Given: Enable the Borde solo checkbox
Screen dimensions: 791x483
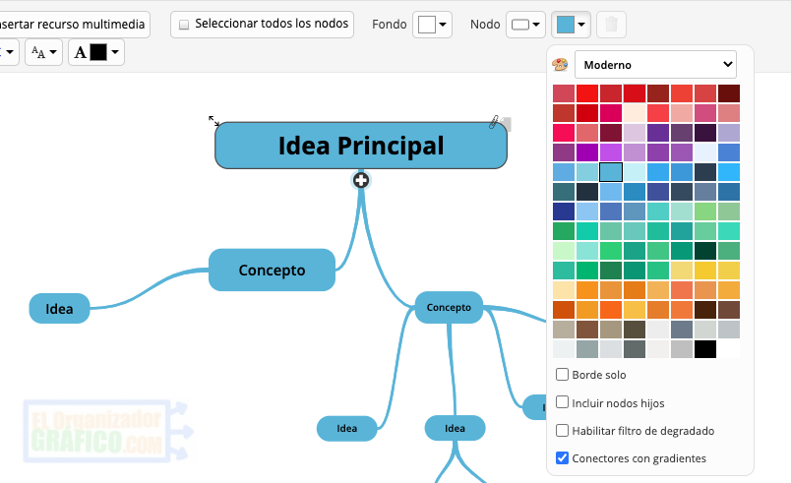Looking at the screenshot, I should (563, 375).
